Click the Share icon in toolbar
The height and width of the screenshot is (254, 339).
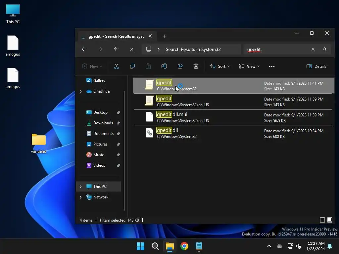180,66
